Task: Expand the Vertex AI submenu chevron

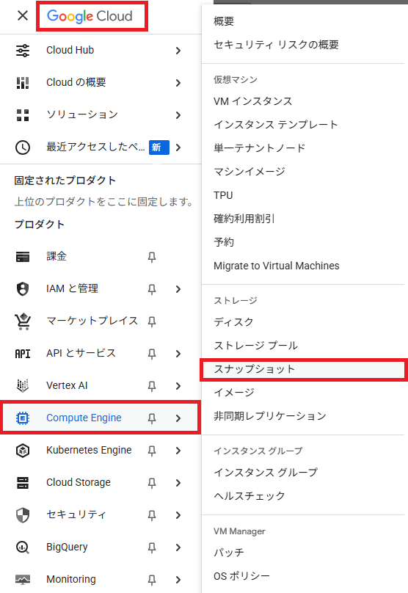Action: point(178,386)
